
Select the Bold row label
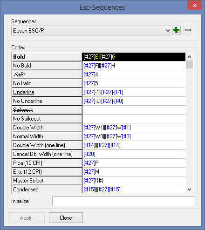[47, 57]
